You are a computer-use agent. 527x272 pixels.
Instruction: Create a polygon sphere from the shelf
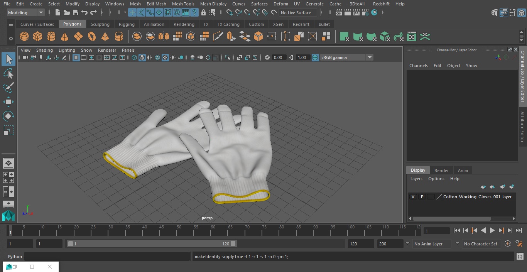pyautogui.click(x=24, y=37)
